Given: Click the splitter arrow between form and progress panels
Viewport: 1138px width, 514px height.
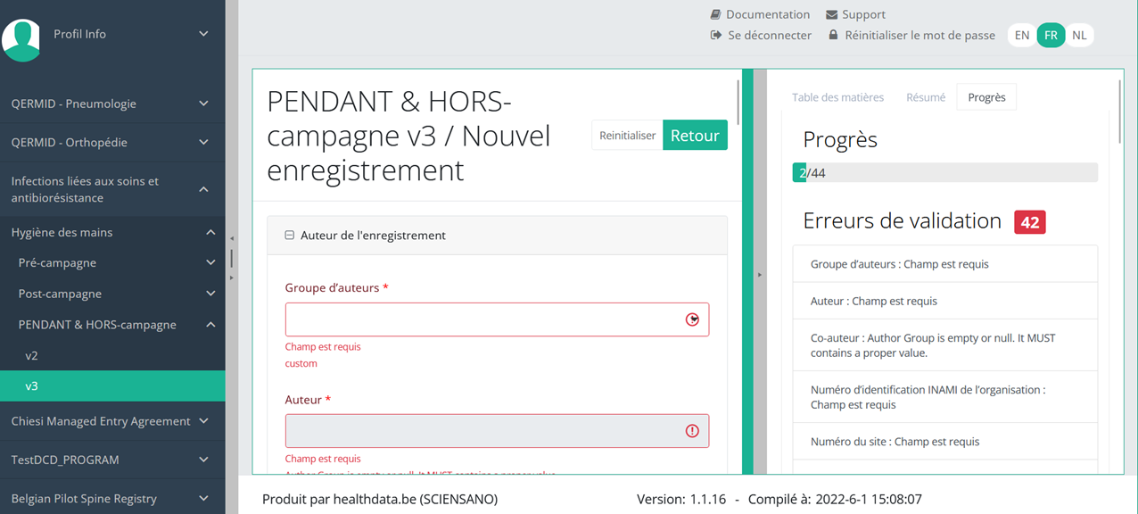Looking at the screenshot, I should tap(760, 275).
